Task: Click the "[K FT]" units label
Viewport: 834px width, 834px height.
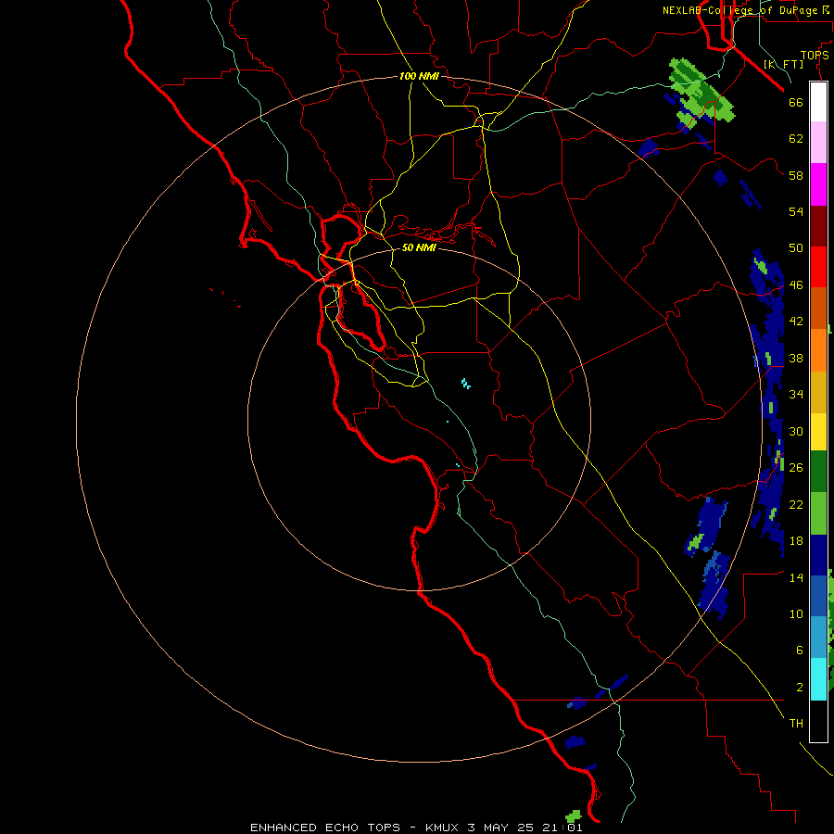Action: click(x=783, y=64)
